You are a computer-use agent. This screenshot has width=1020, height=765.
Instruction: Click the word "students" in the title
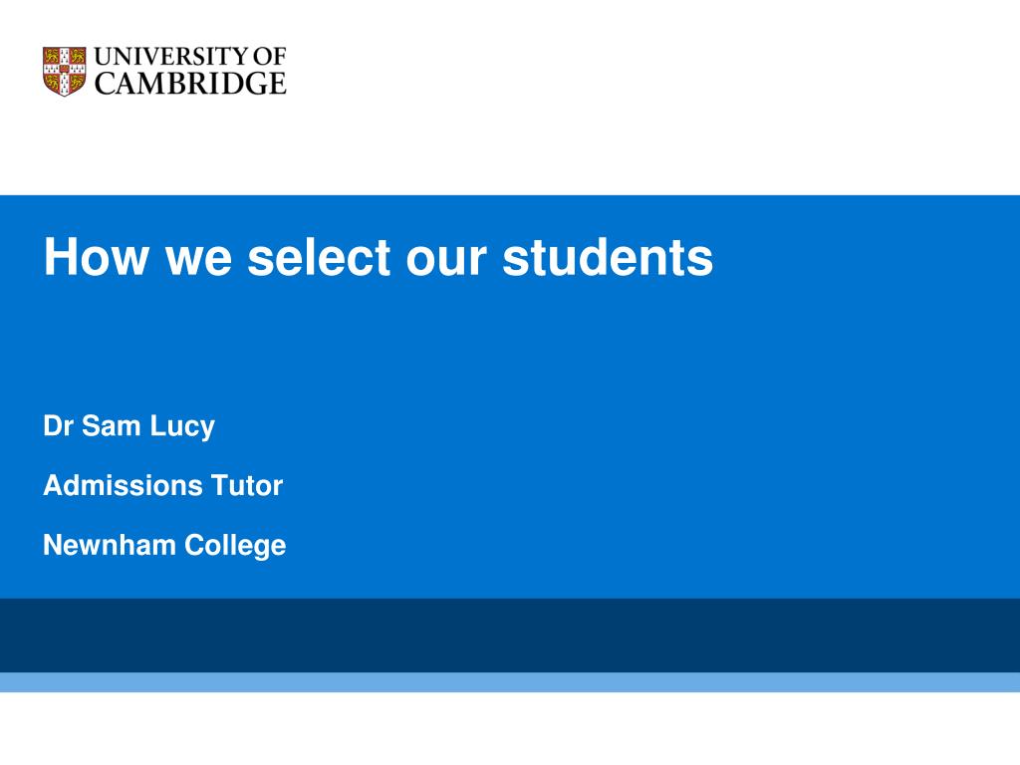pos(608,257)
